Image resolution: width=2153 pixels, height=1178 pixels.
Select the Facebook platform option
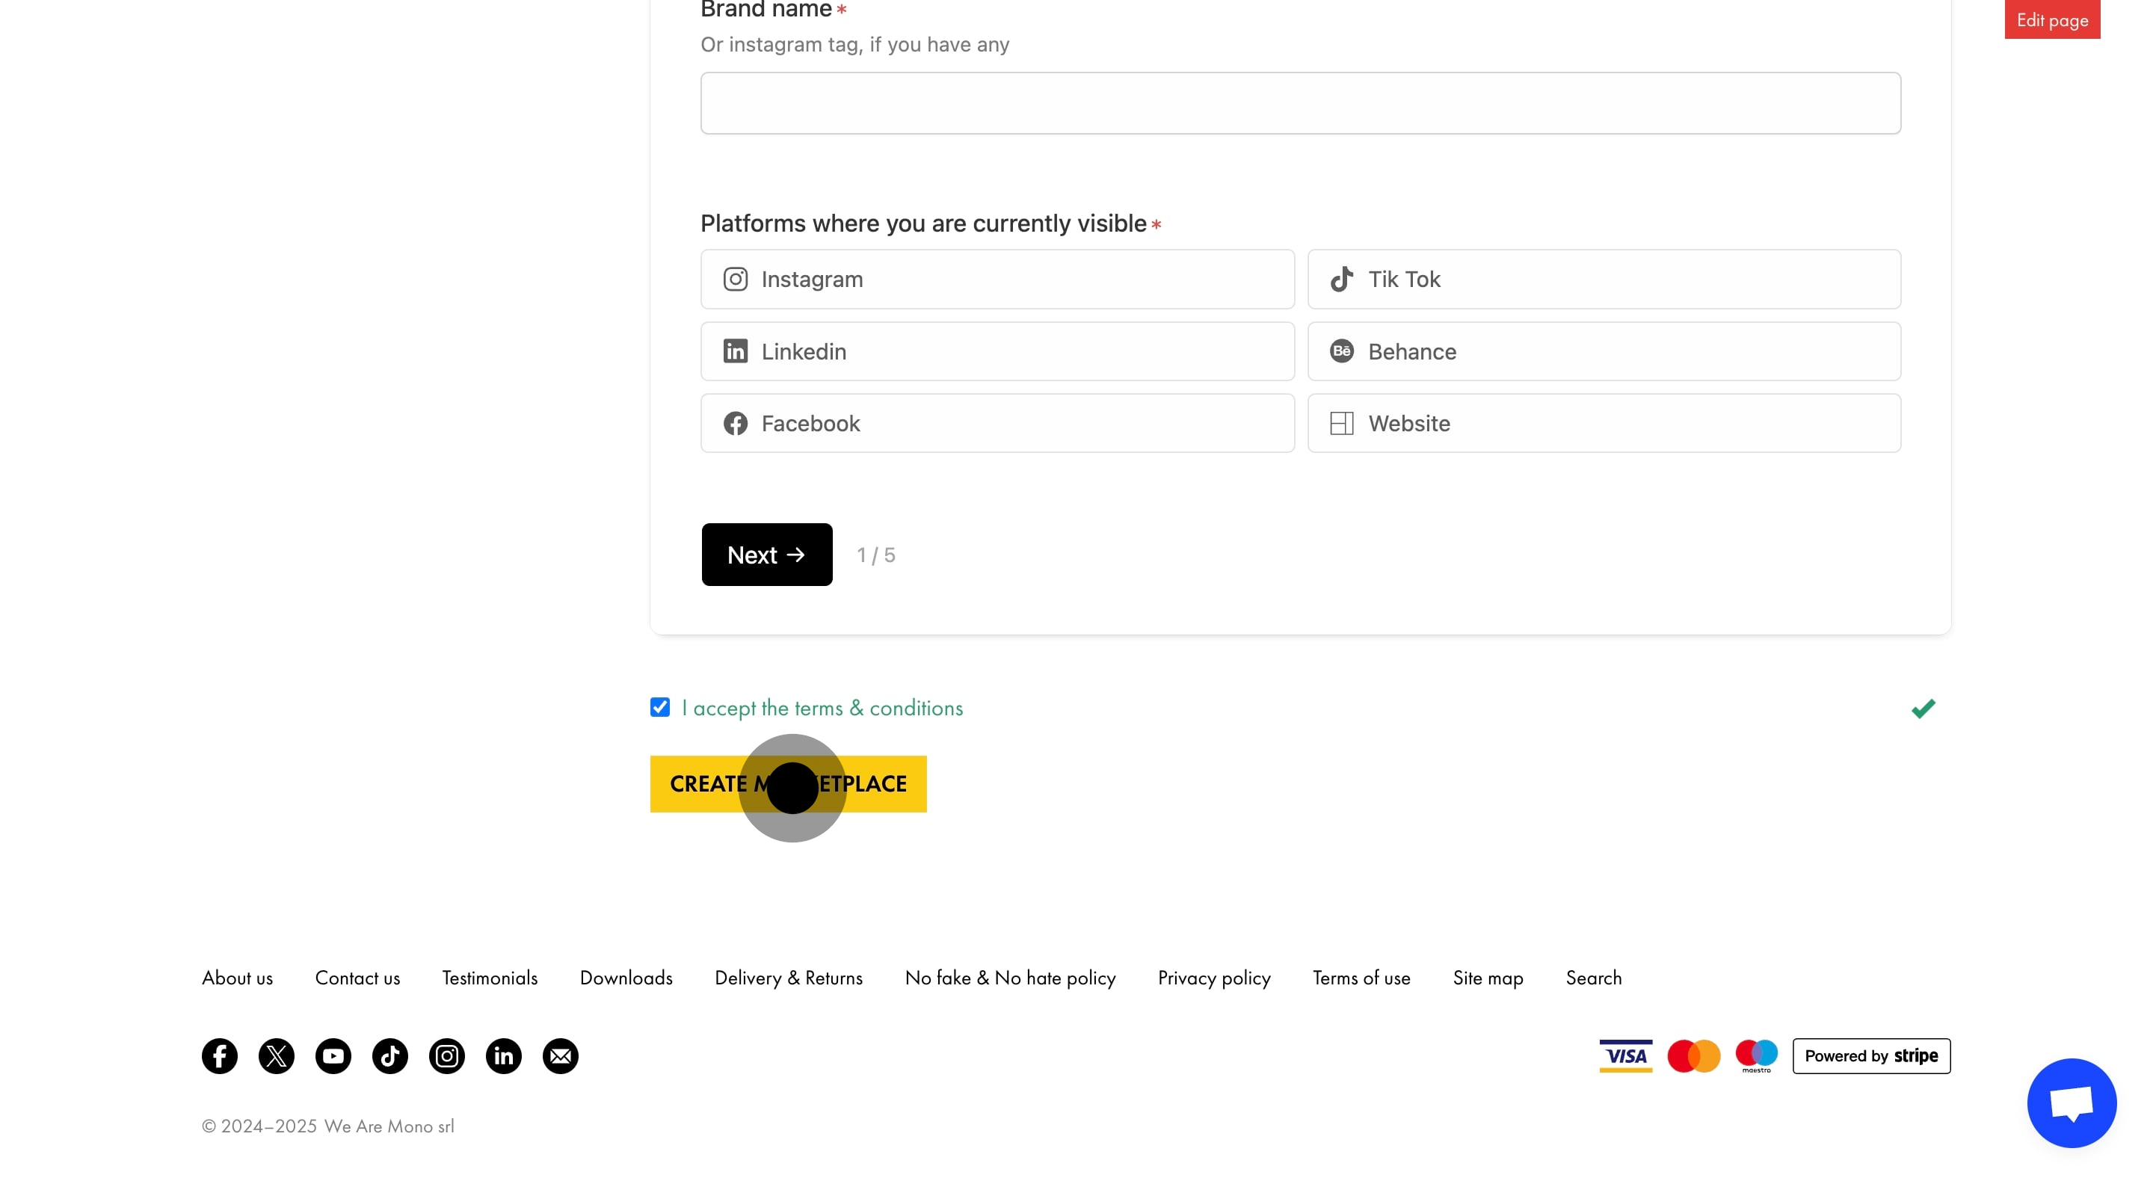point(997,423)
